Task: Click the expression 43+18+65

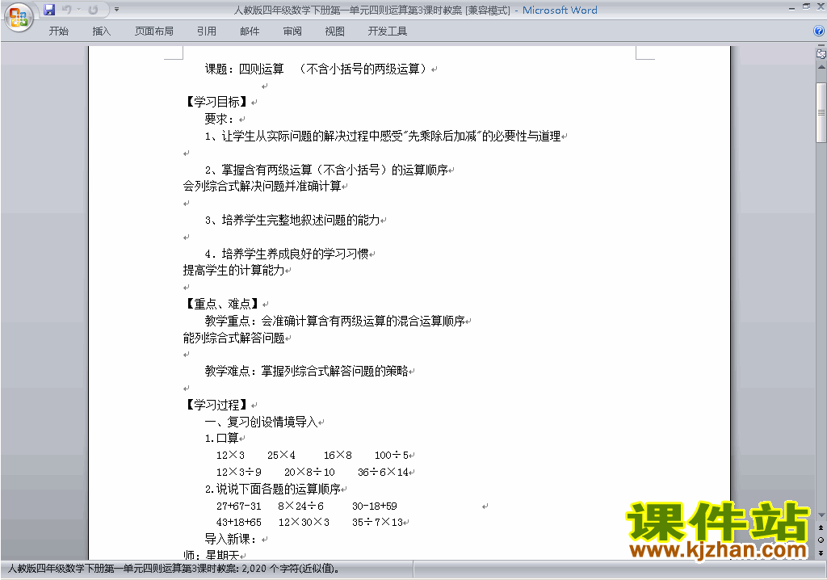Action: 239,523
